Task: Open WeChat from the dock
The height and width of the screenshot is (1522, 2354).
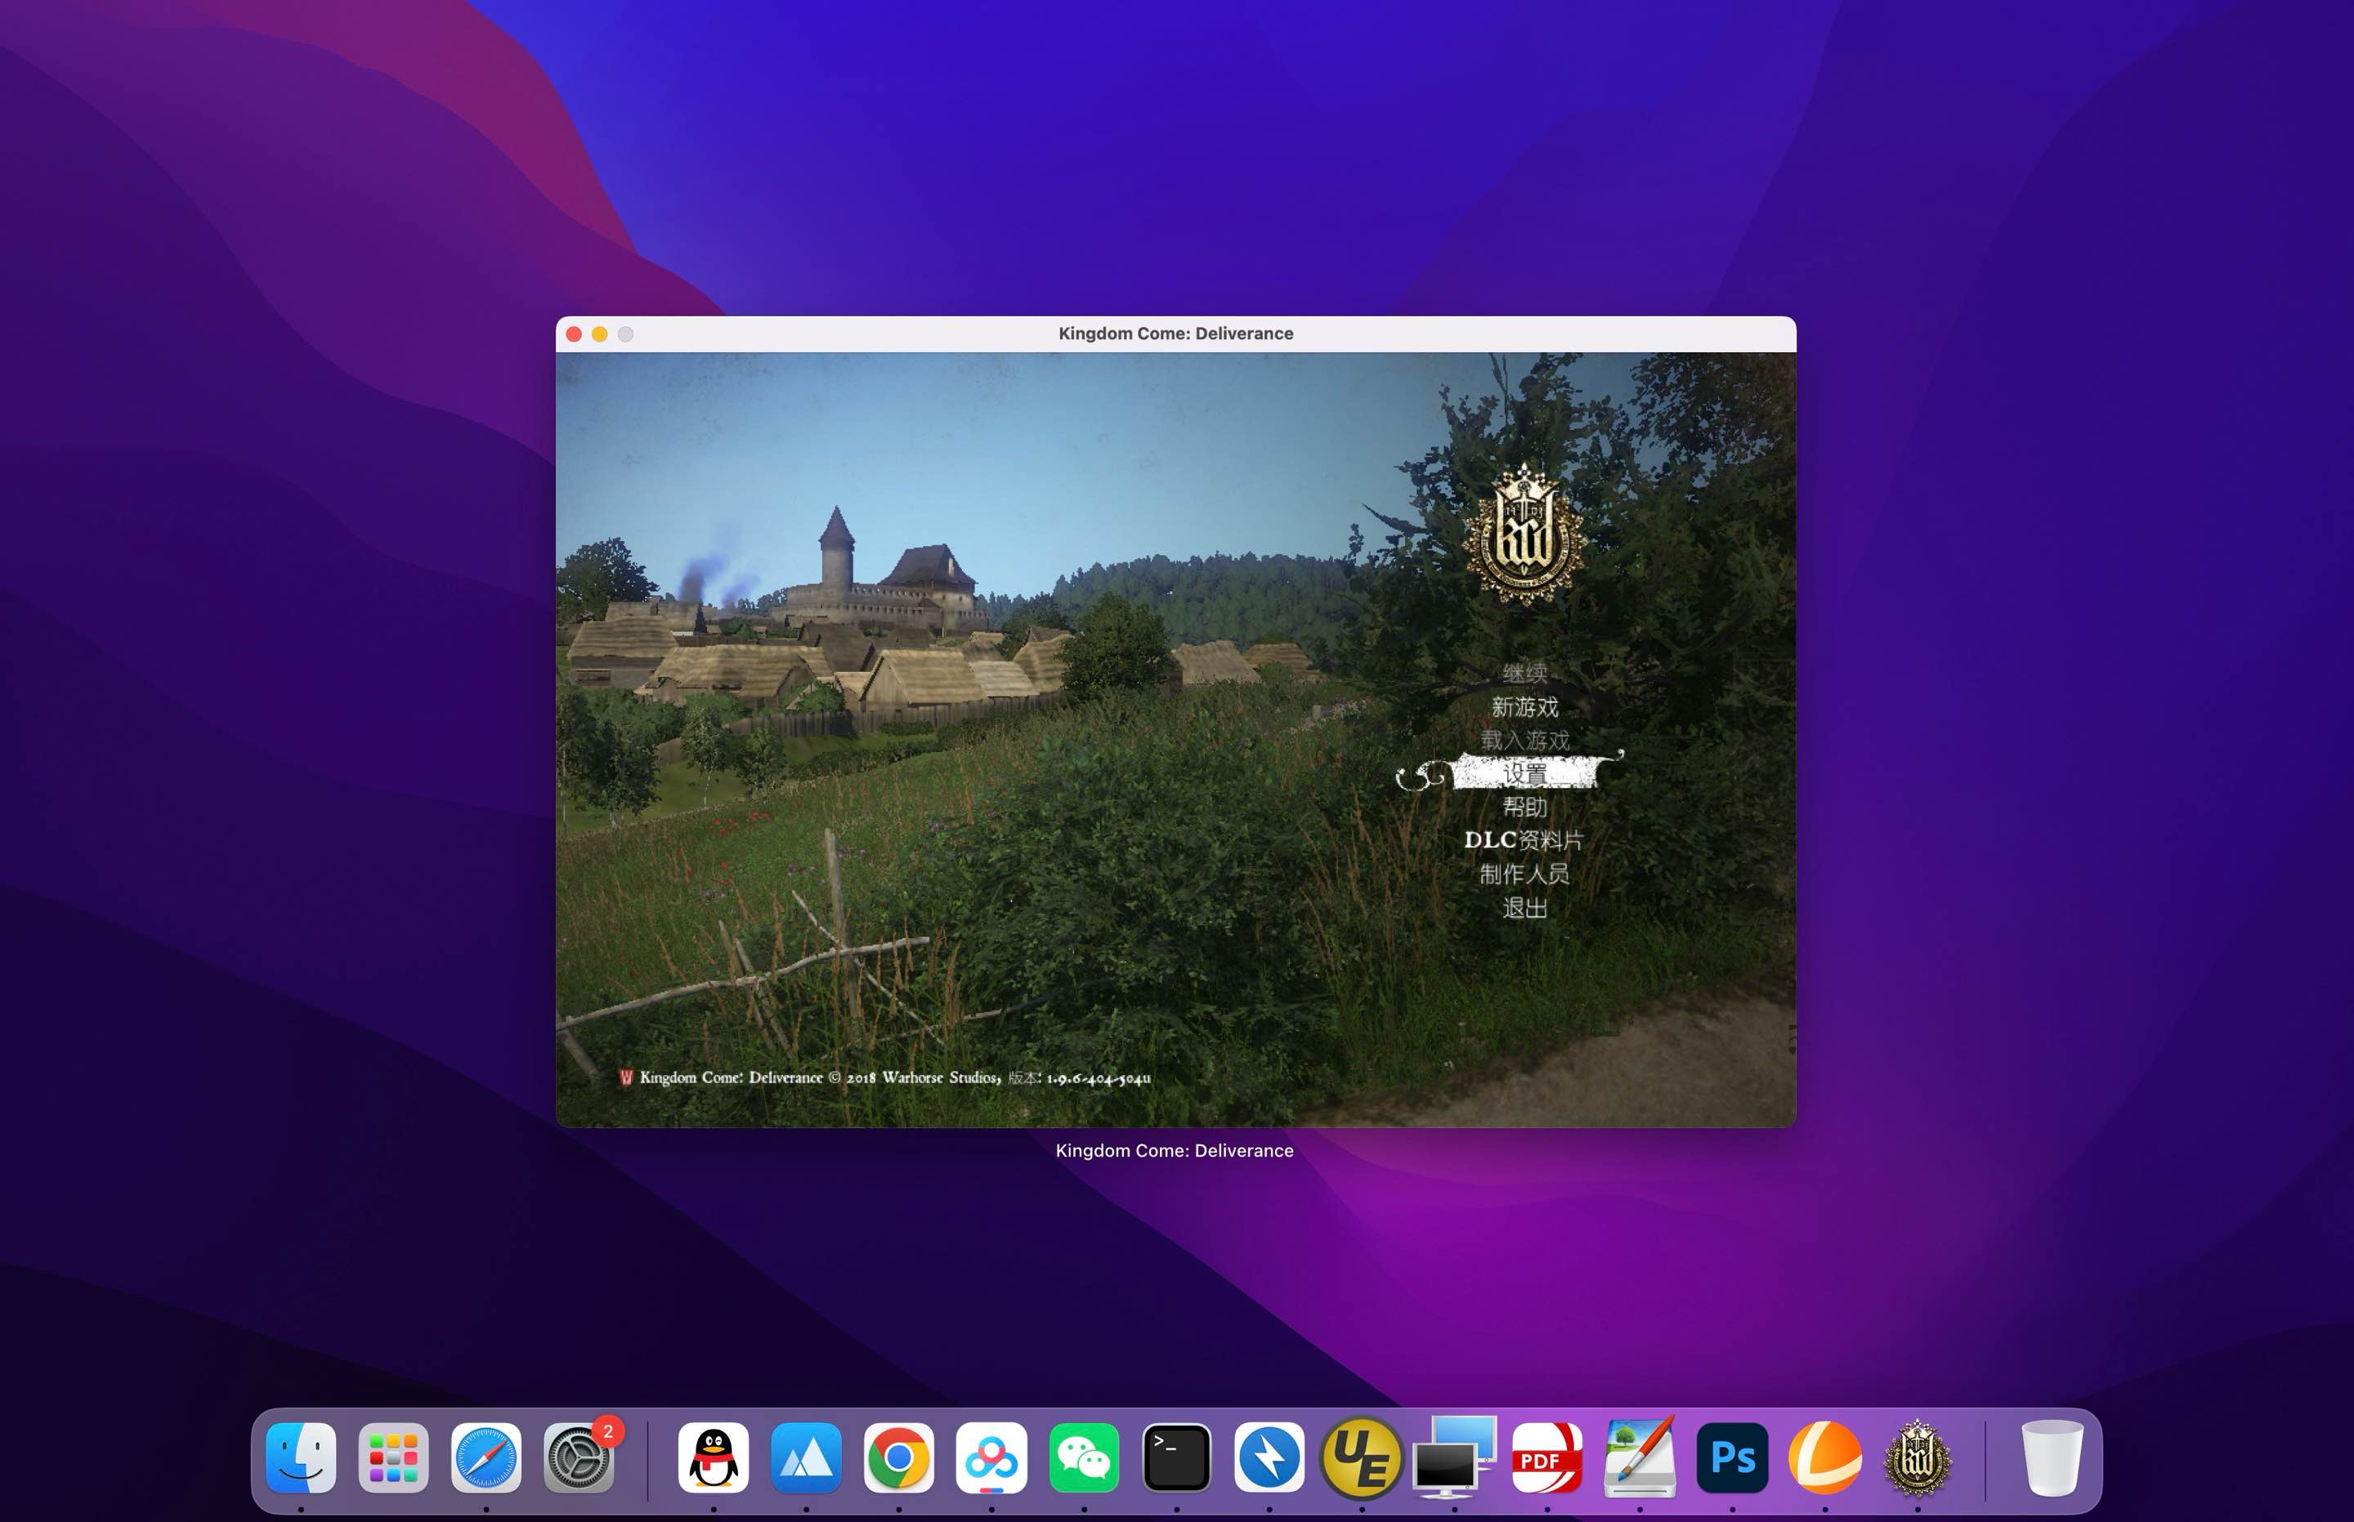Action: [x=1084, y=1457]
